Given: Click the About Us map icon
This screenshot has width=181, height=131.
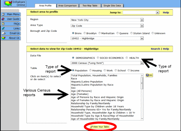Looking at the screenshot, I should pos(4,38).
